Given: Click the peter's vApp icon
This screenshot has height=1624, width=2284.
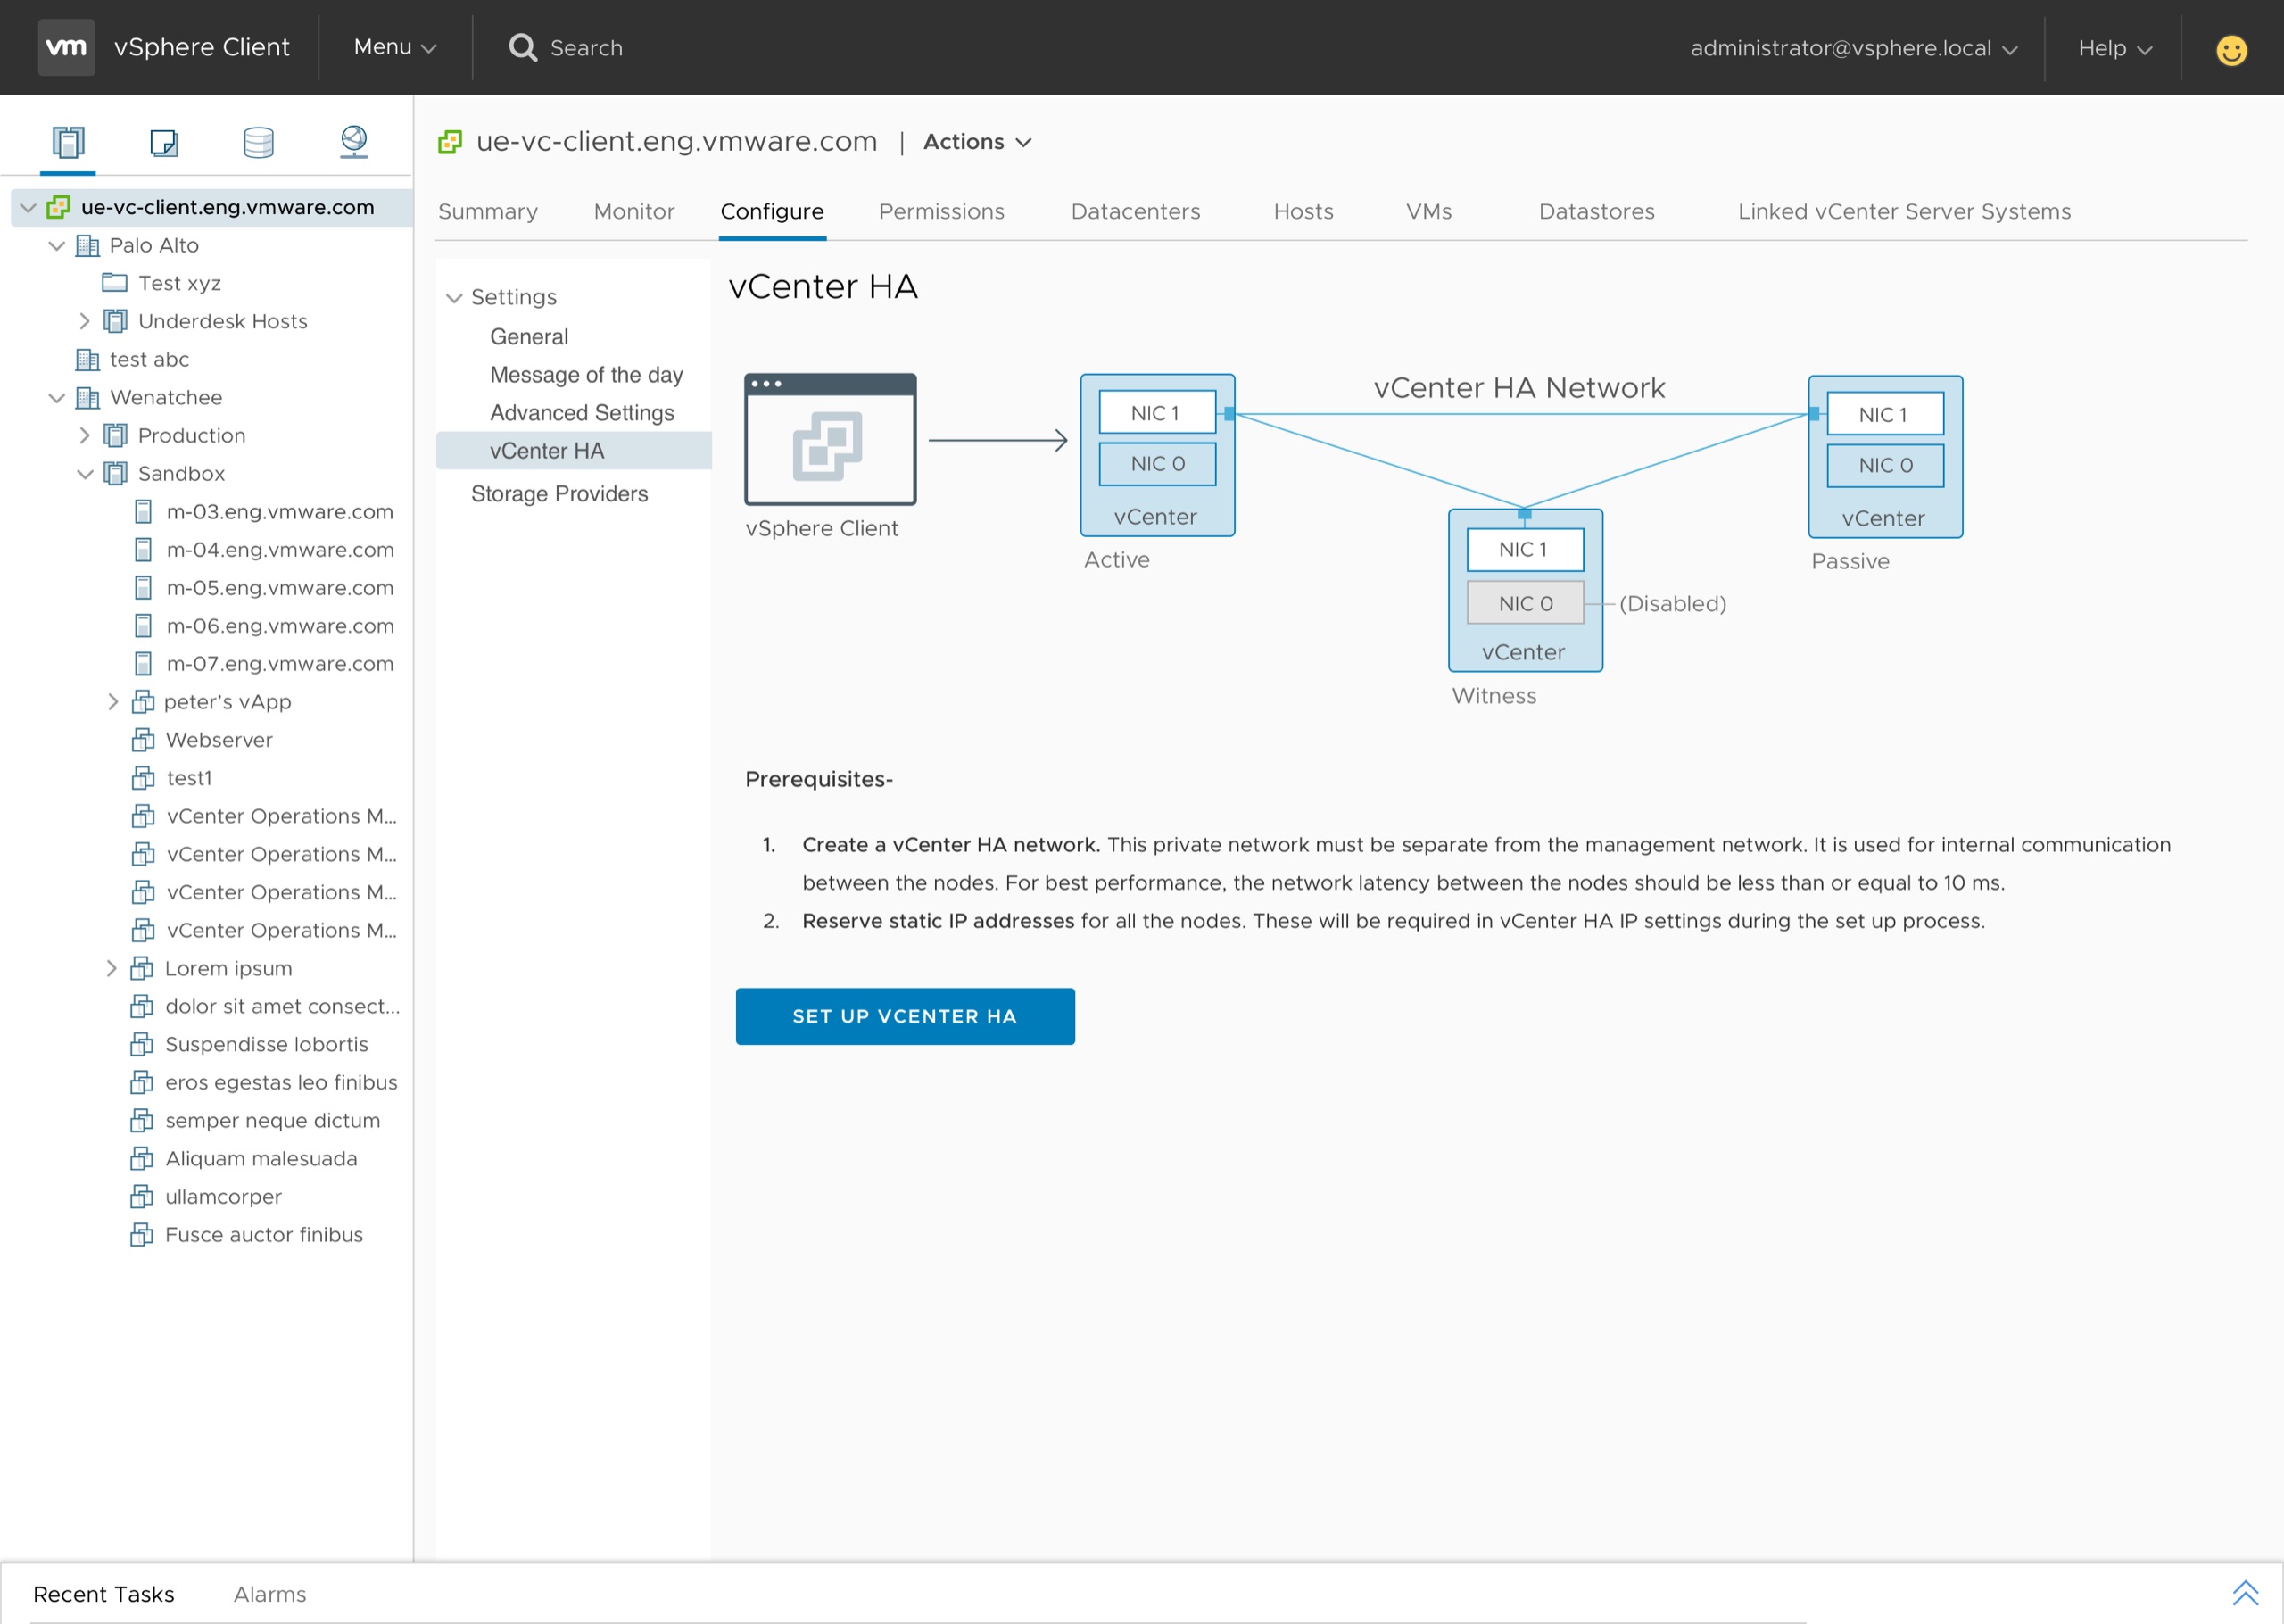Looking at the screenshot, I should (x=143, y=702).
